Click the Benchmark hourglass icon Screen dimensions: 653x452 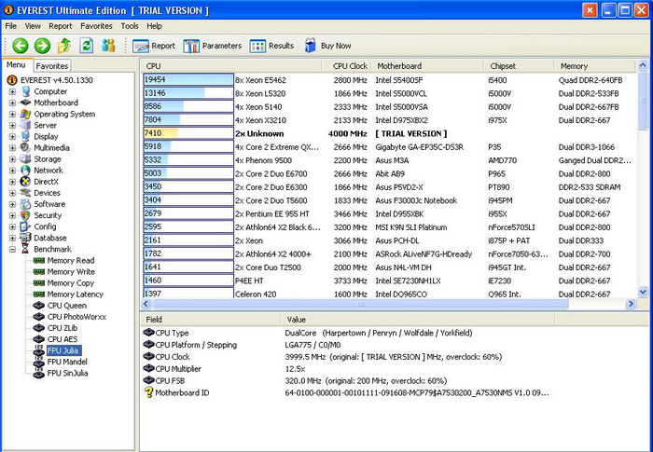(x=25, y=249)
